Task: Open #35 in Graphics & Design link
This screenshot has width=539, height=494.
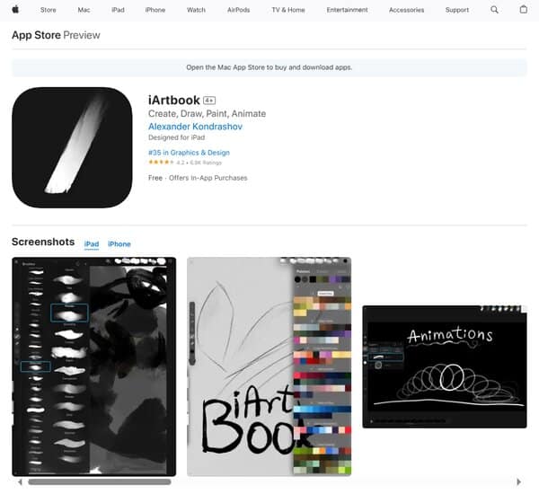Action: pyautogui.click(x=189, y=153)
